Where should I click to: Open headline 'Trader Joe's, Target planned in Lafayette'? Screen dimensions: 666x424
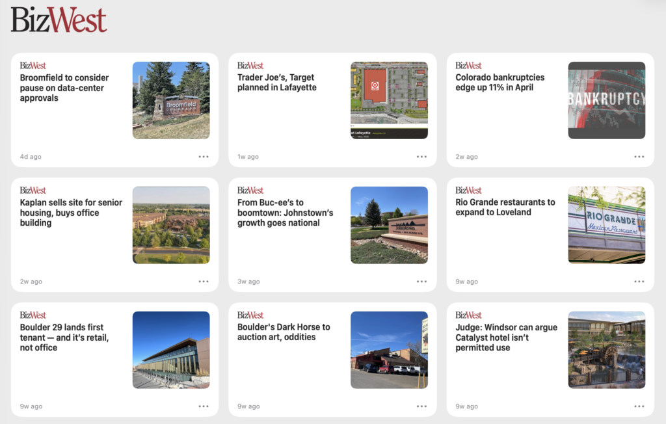(277, 83)
